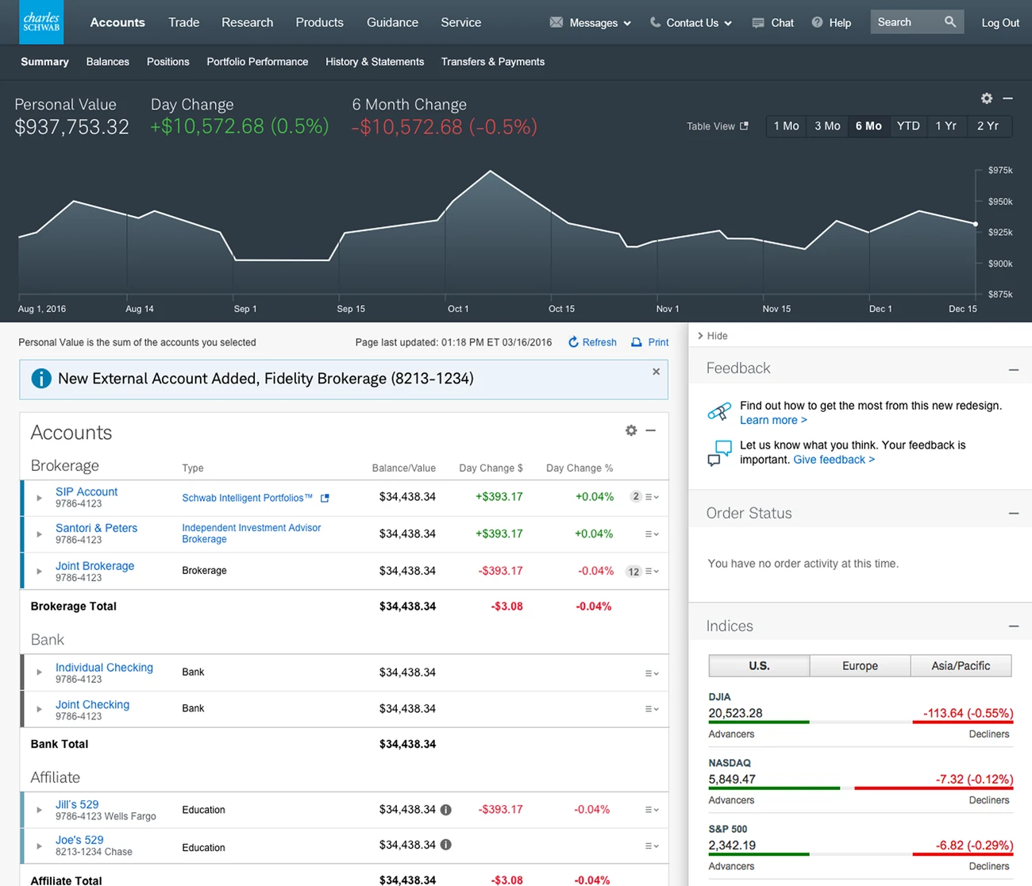Click info icon beside Jill's 529 balance
Screen dimensions: 1032x886
446,810
